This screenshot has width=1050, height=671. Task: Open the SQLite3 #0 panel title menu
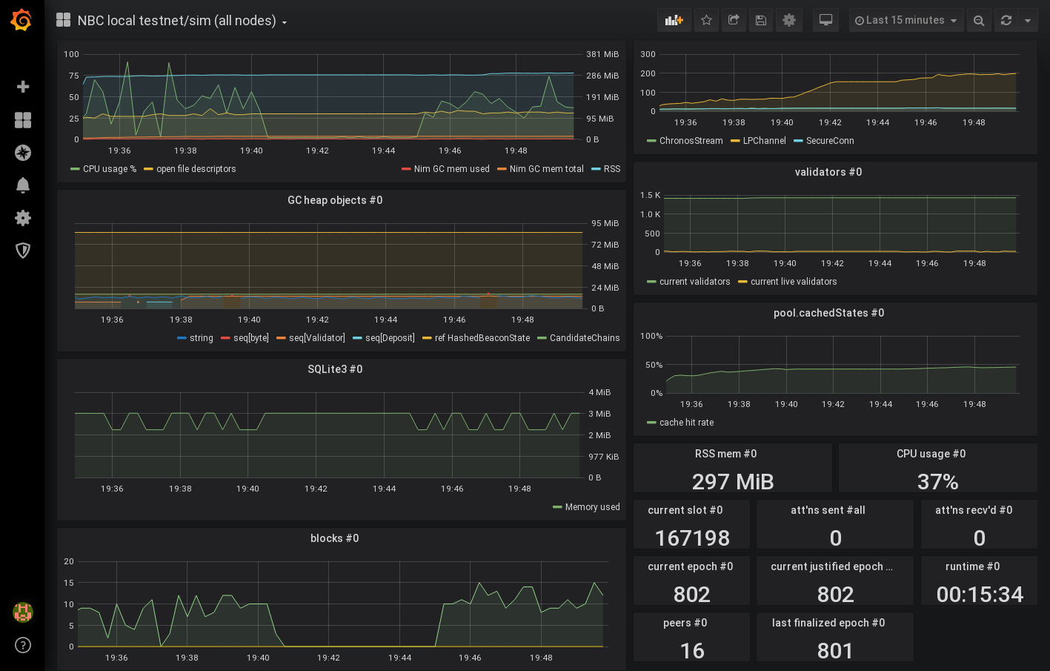[335, 369]
